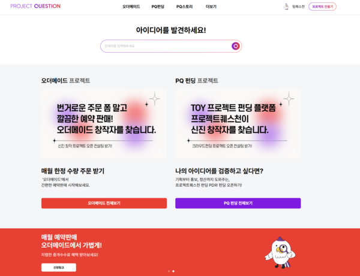Viewport: 360px width, 276px height.
Task: Open the user profile avatar icon
Action: click(x=286, y=7)
